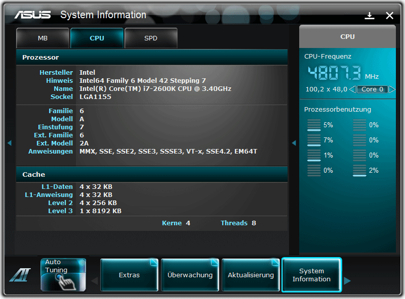Select next core with right arrow
Image resolution: width=405 pixels, height=299 pixels.
392,89
